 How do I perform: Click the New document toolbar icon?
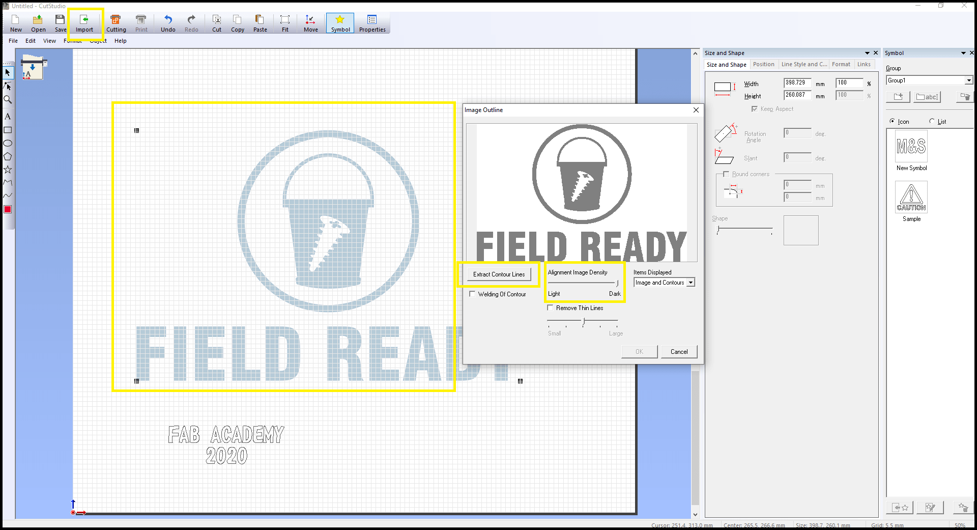(16, 23)
